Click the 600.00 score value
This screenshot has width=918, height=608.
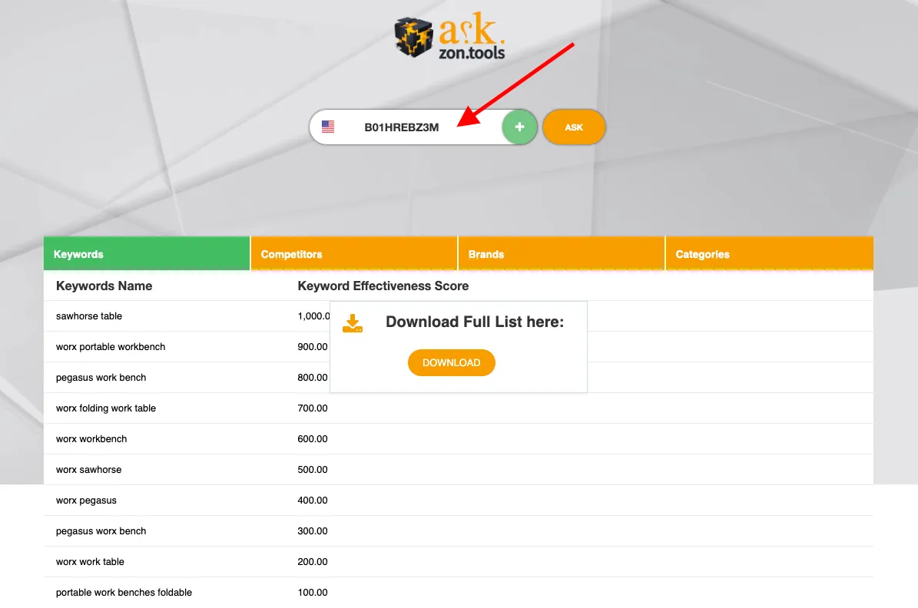[x=313, y=439]
